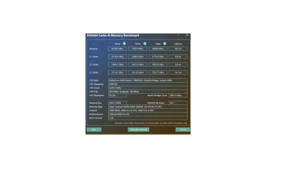Click the Memory row label

(x=93, y=49)
